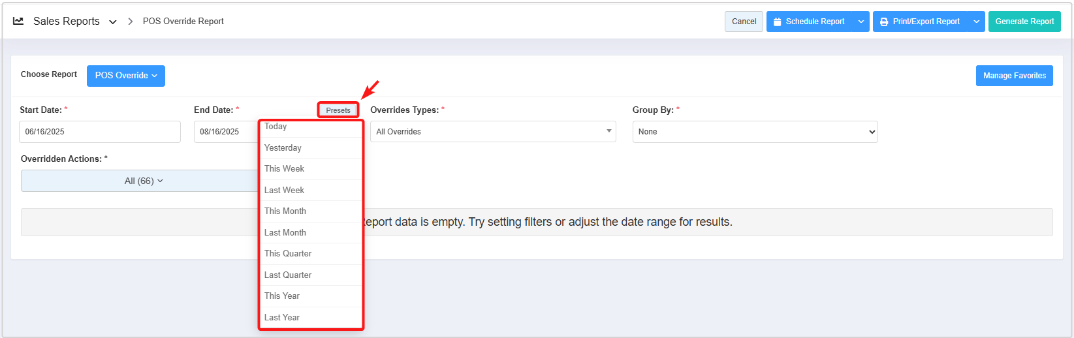Click the Presets button
This screenshot has width=1074, height=338.
coord(338,110)
